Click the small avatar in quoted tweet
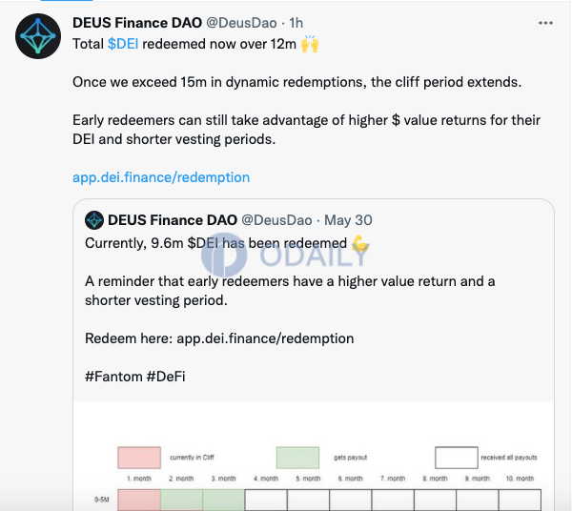Image resolution: width=572 pixels, height=511 pixels. coord(94,220)
